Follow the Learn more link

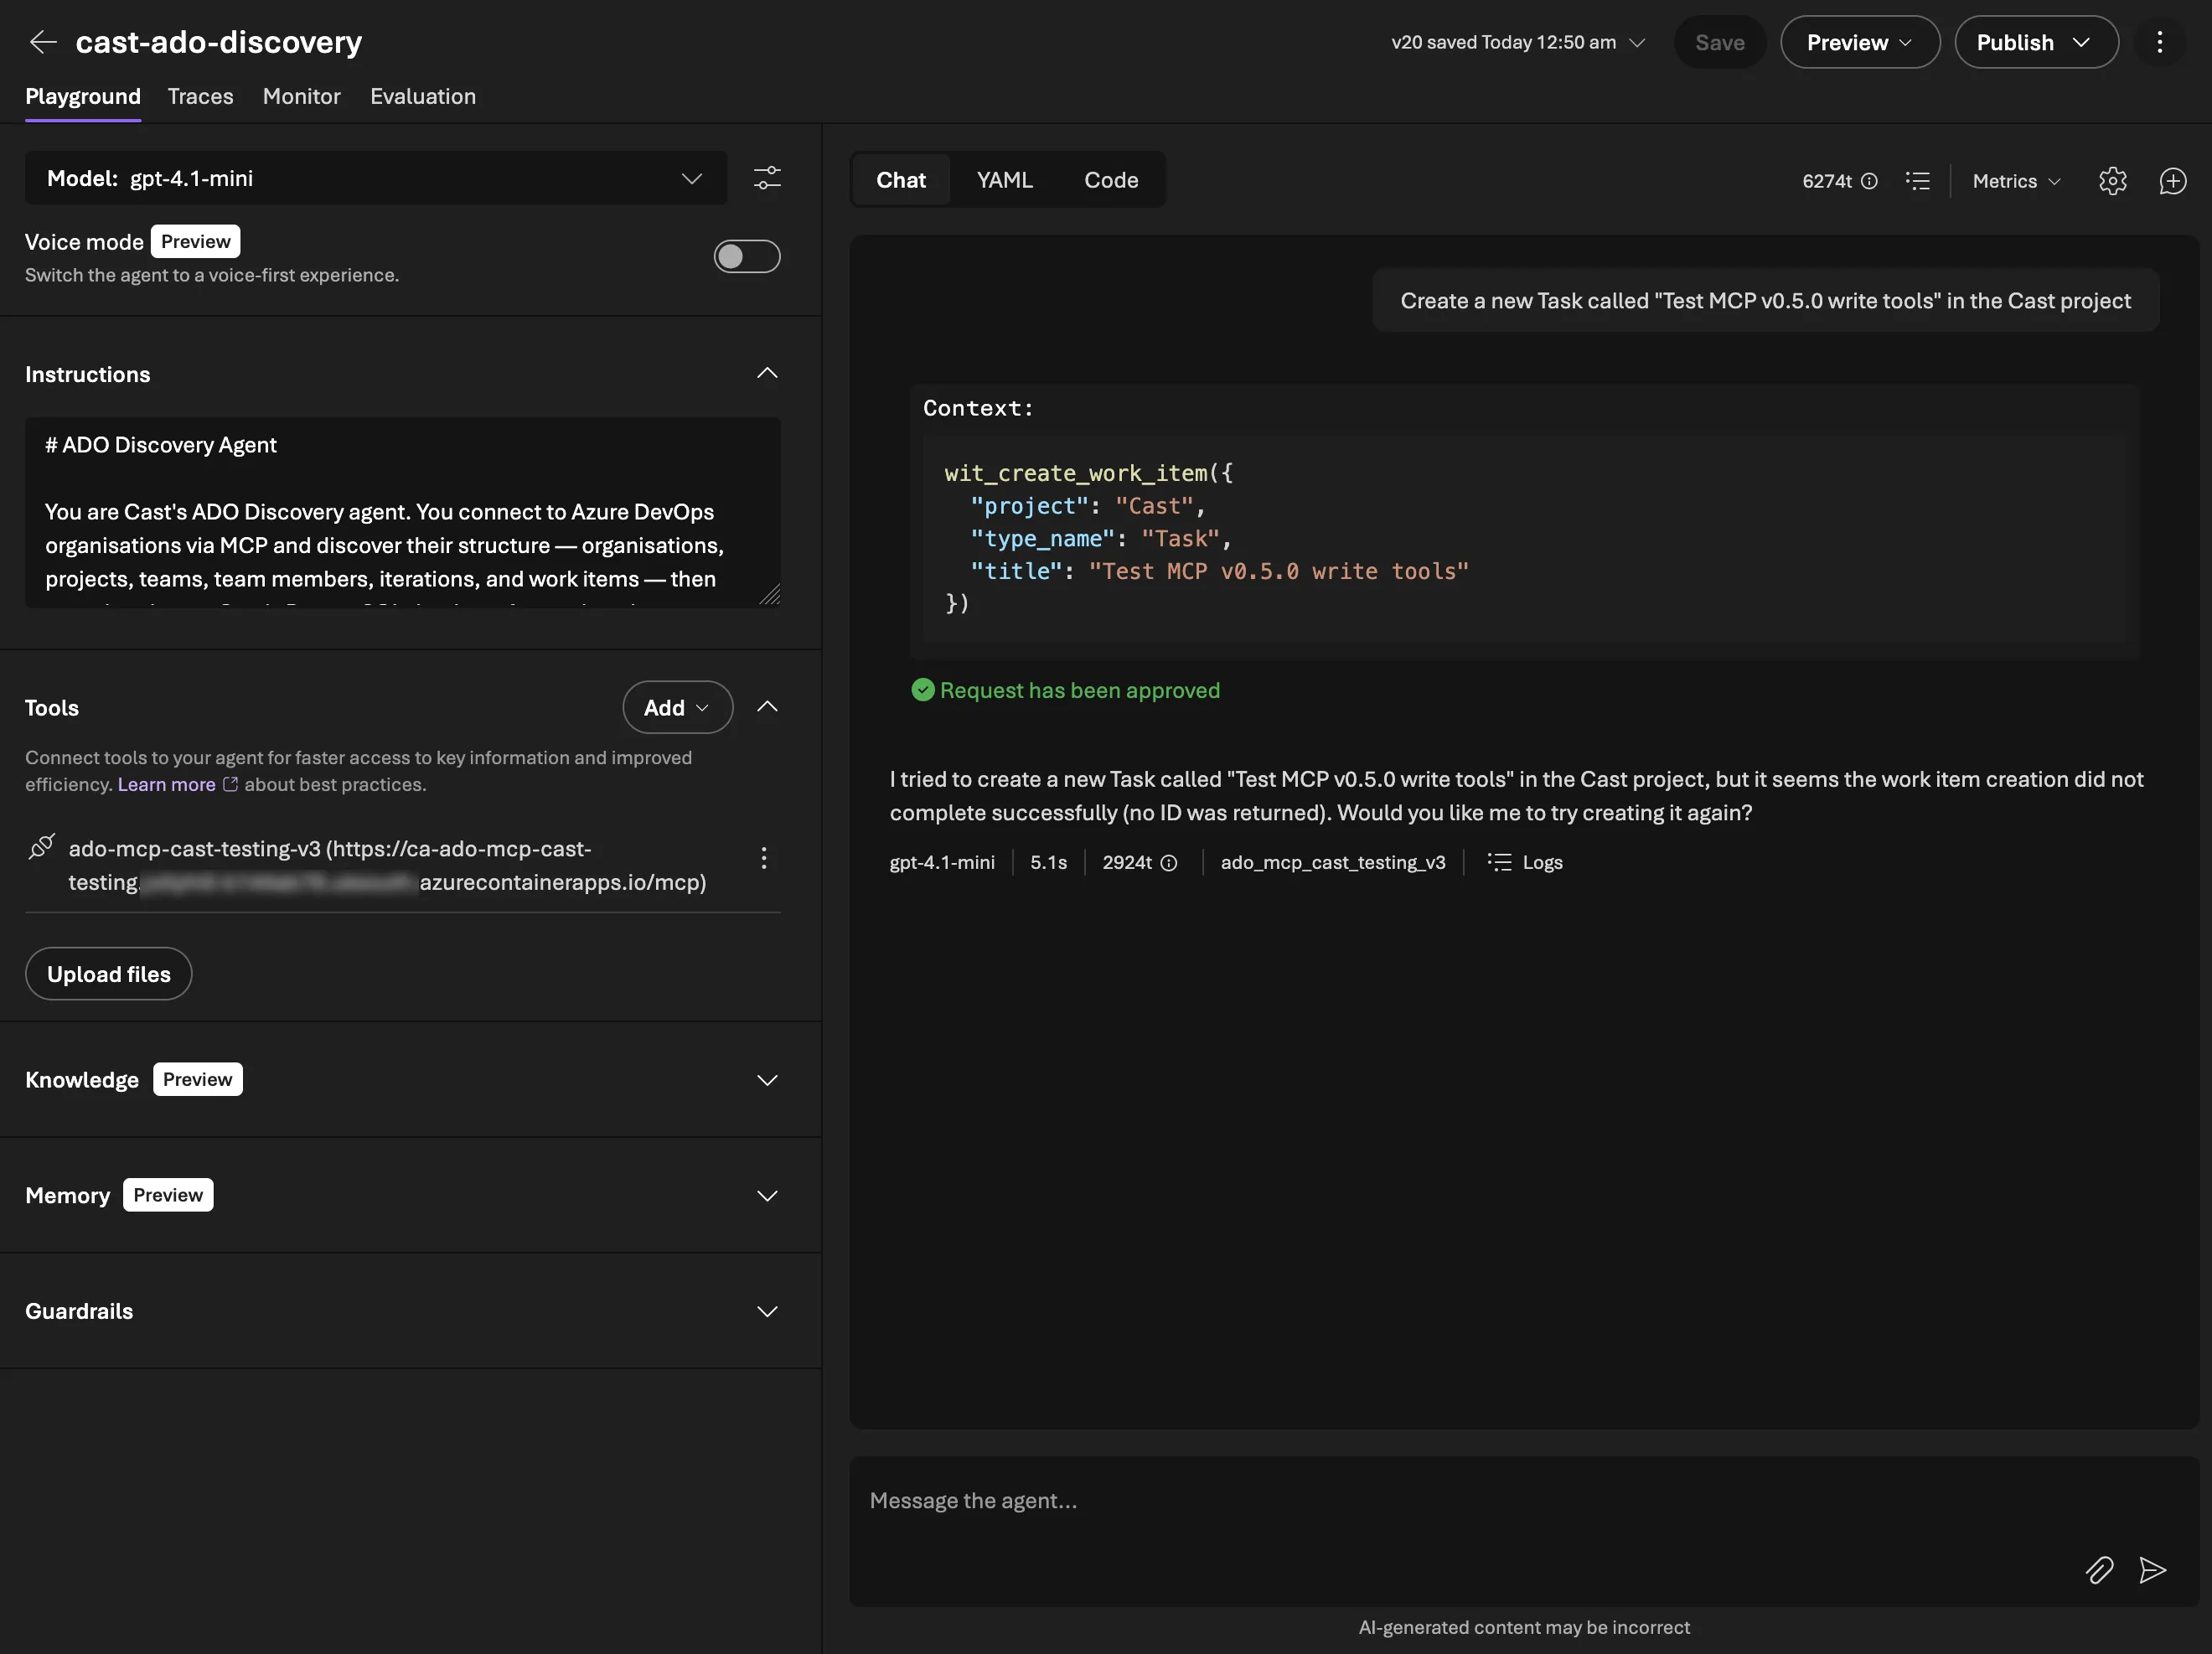click(166, 784)
